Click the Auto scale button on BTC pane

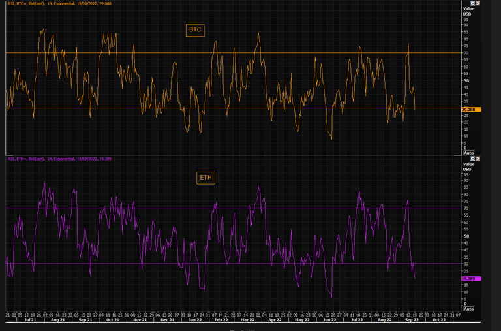(468, 151)
